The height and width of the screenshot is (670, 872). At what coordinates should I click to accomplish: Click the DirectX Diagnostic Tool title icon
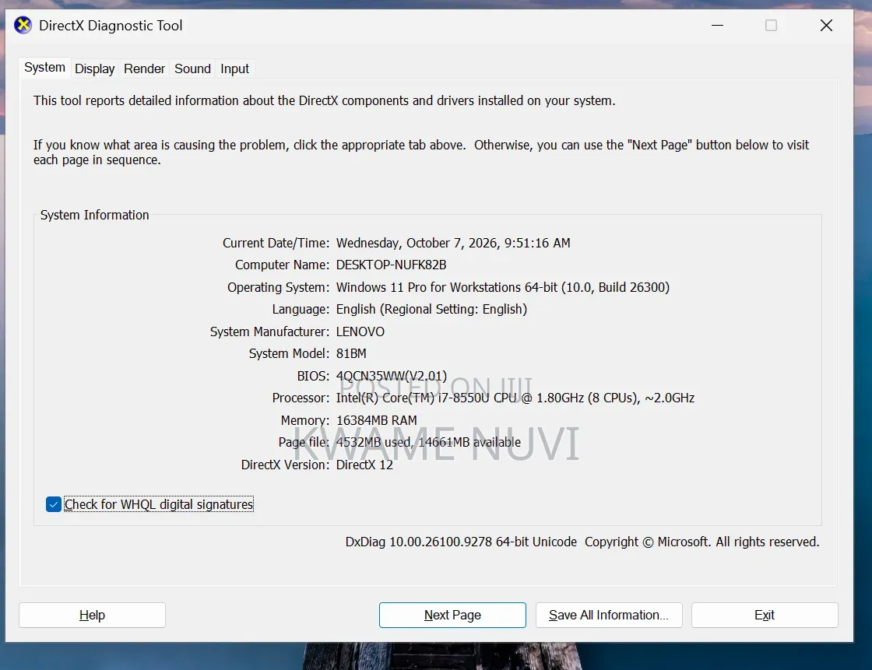pyautogui.click(x=23, y=26)
